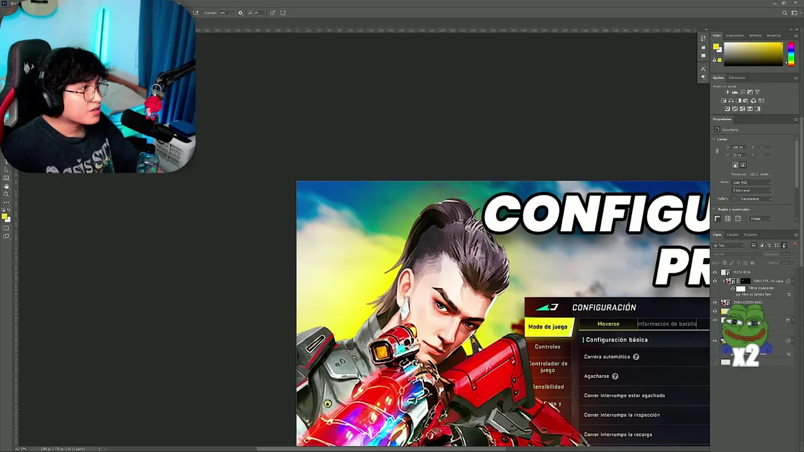The image size is (804, 452).
Task: Add a Posterize adjustment layer
Action: [x=735, y=109]
